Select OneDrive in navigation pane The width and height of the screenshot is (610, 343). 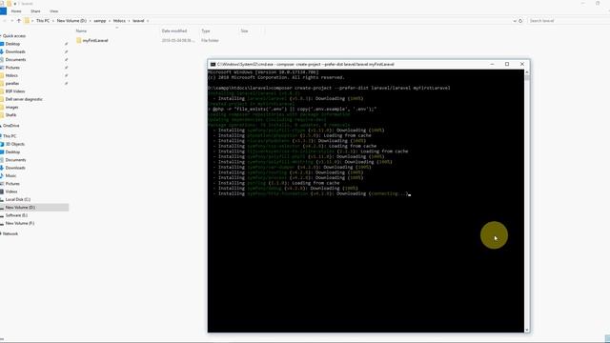(x=10, y=126)
